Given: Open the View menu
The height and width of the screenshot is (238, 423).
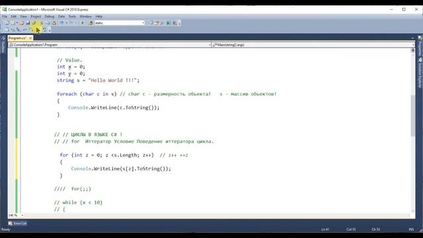Looking at the screenshot, I should pos(24,17).
